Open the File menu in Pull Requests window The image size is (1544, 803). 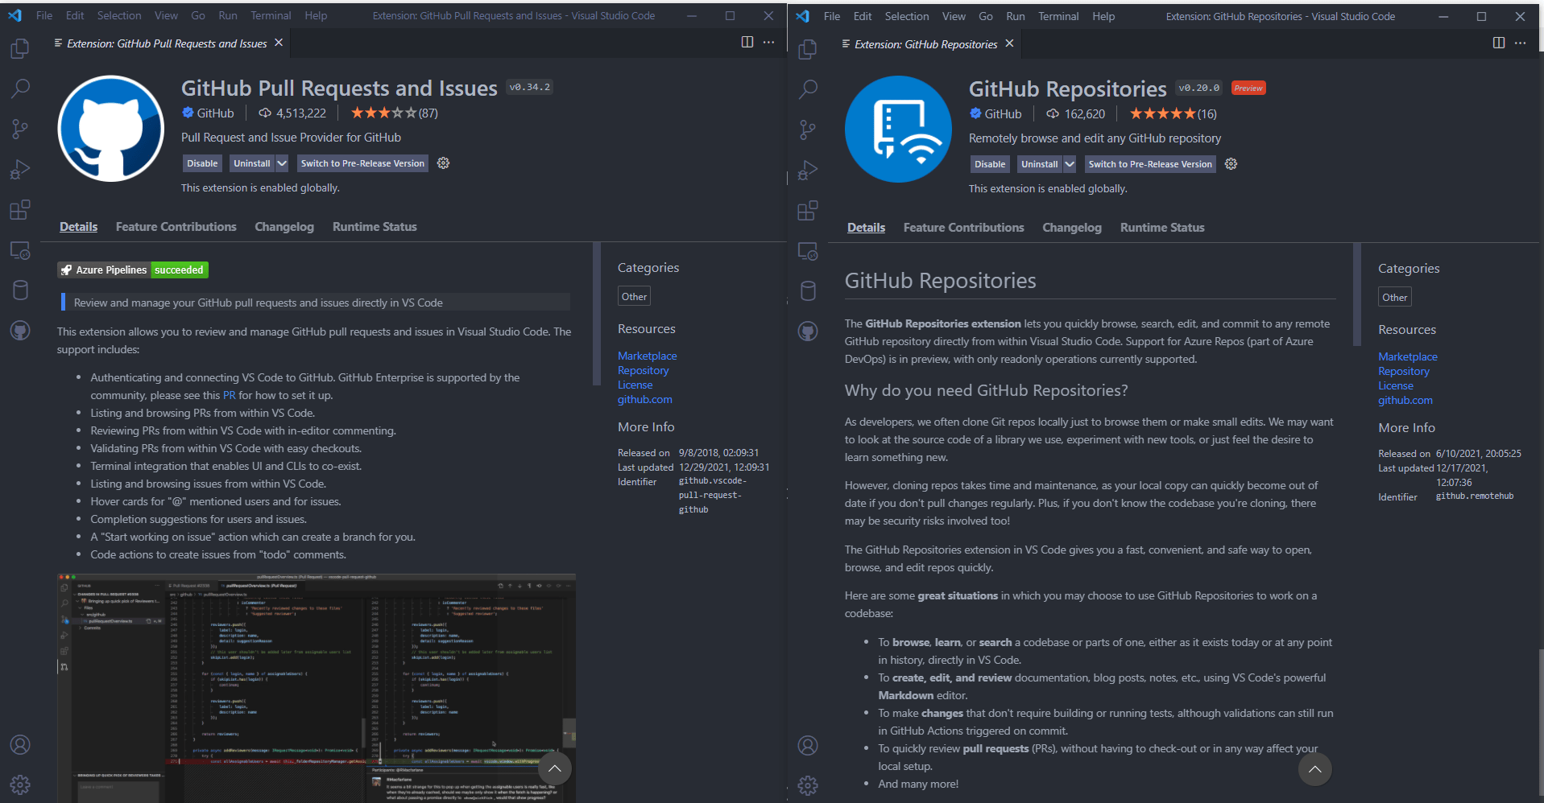pos(44,15)
